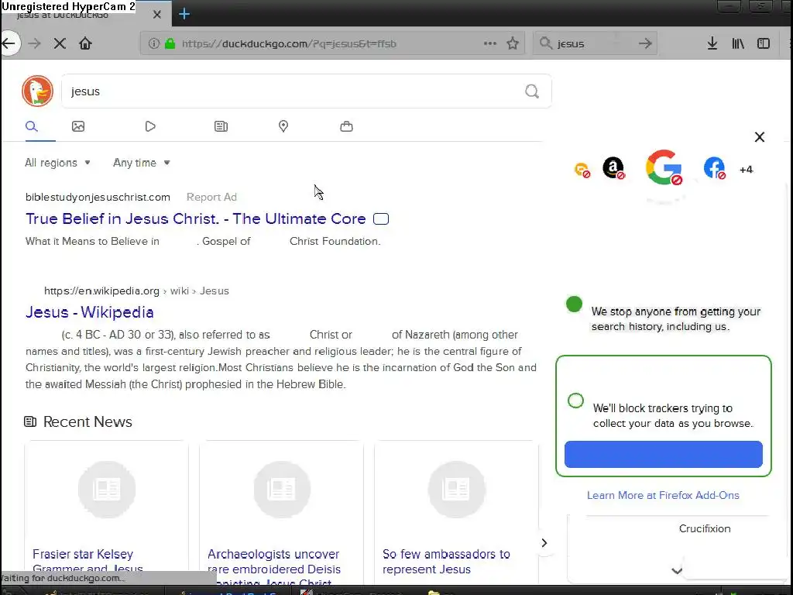793x595 pixels.
Task: Switch to the News results tab
Action: tap(221, 126)
